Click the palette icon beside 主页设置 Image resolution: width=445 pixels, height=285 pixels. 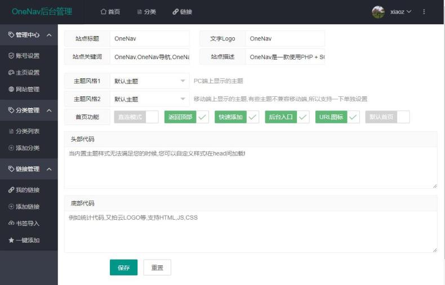coord(11,73)
